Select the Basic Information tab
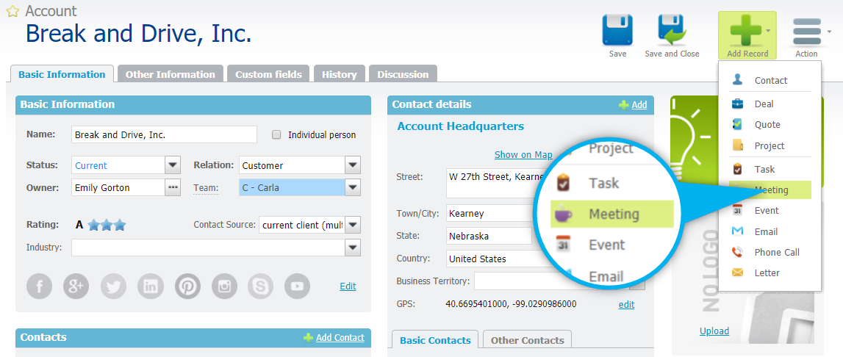The image size is (843, 357). (x=62, y=74)
